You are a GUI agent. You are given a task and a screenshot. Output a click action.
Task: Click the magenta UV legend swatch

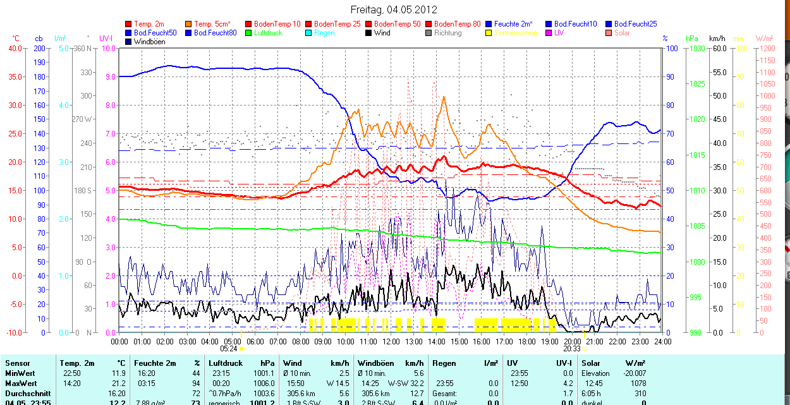(x=549, y=33)
